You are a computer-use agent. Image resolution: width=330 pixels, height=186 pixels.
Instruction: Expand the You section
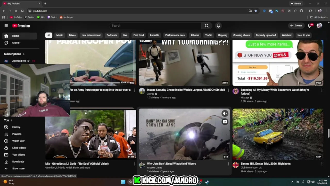[x=8, y=120]
